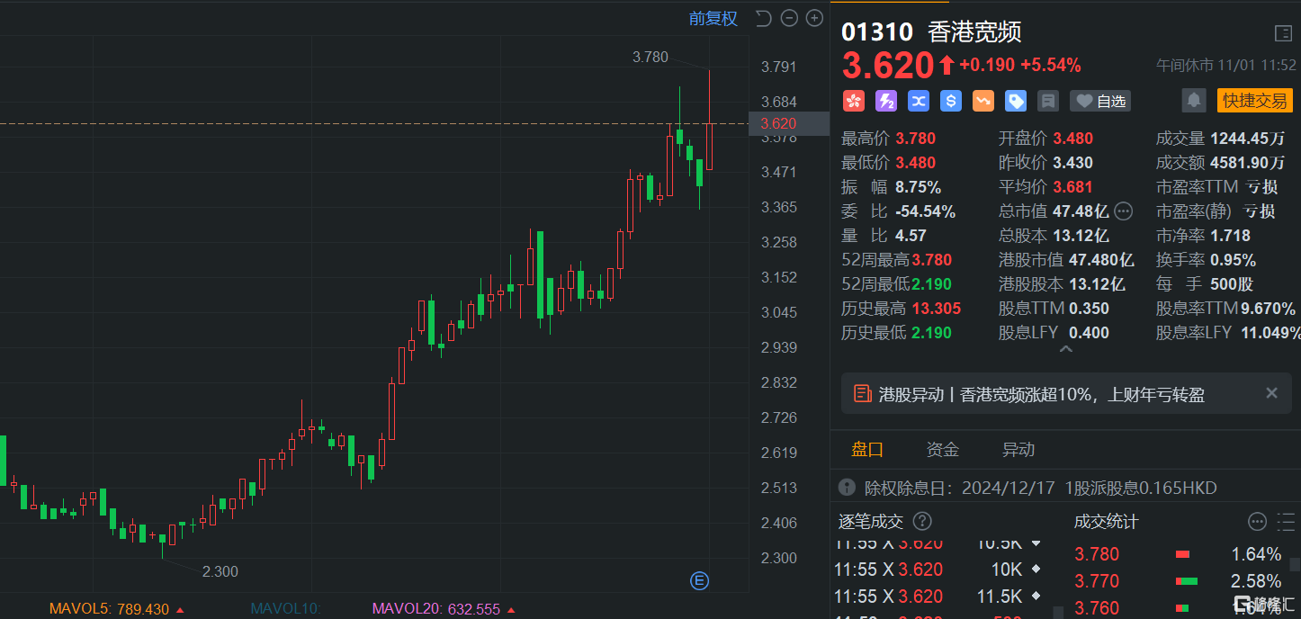Click the 逐笔成交 list scrollbar thumb

tap(1056, 612)
